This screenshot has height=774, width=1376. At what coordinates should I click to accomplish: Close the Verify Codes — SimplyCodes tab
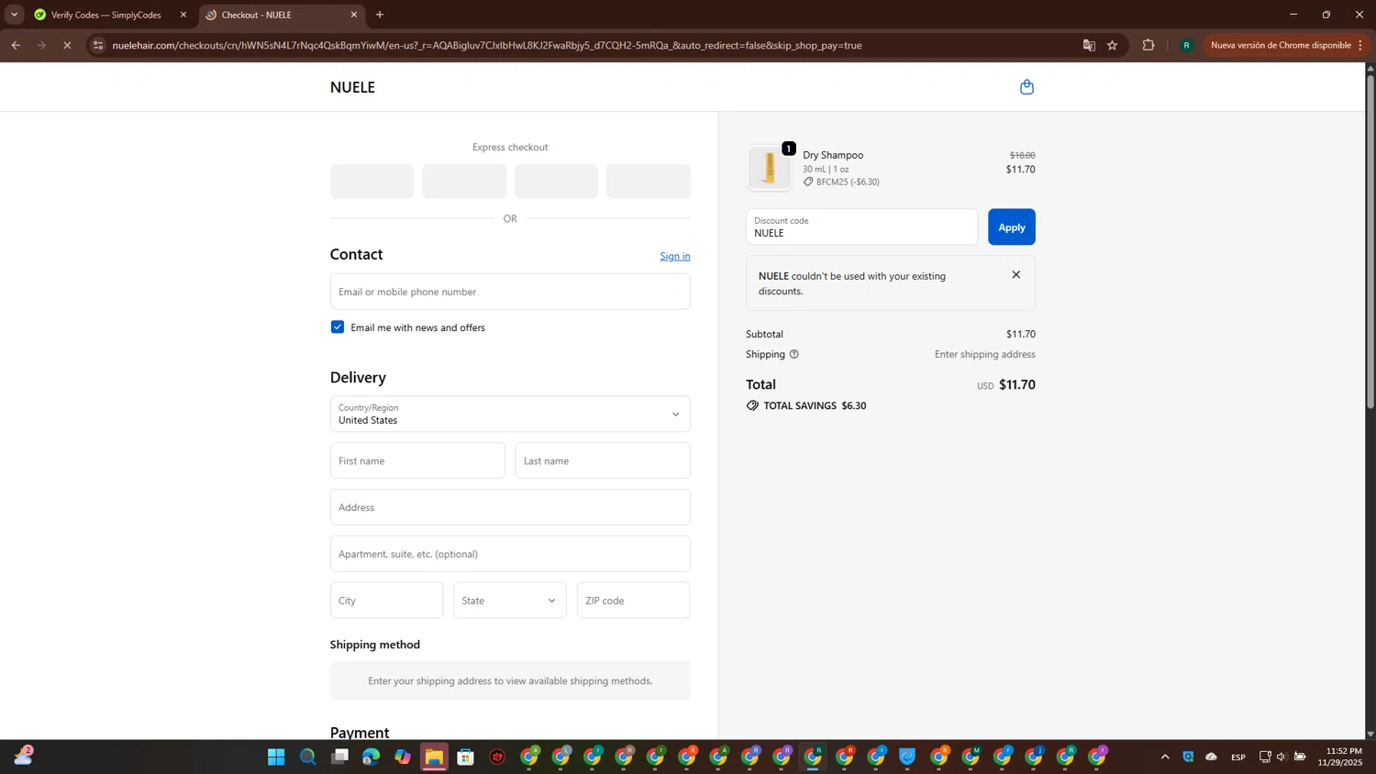point(183,15)
